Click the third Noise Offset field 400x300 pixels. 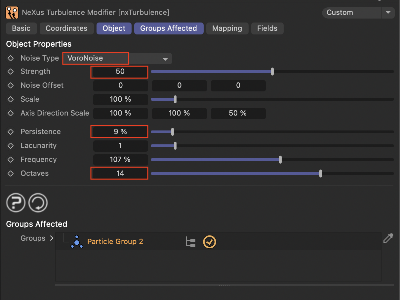click(x=238, y=85)
